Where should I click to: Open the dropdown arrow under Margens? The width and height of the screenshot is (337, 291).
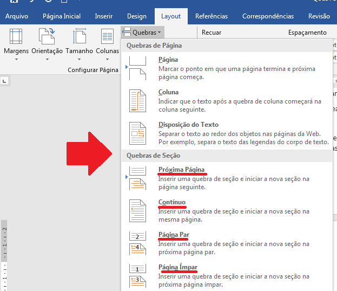16,59
